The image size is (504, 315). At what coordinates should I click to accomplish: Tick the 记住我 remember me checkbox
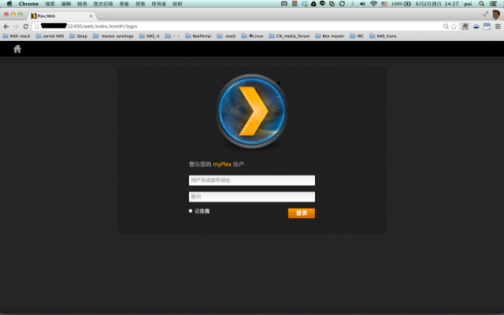click(191, 211)
